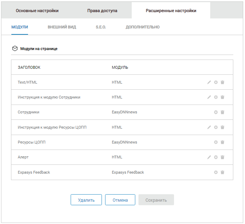Delete the Сотрудники module with trash icon
This screenshot has width=245, height=224.
point(223,112)
